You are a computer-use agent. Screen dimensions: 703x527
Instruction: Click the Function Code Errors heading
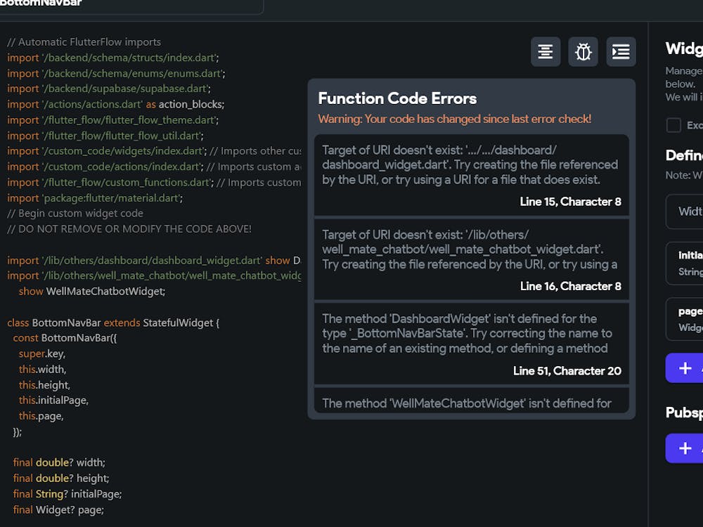tap(397, 98)
